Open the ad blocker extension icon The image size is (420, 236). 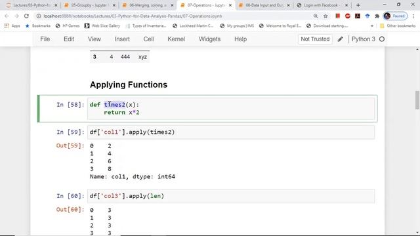pos(347,16)
